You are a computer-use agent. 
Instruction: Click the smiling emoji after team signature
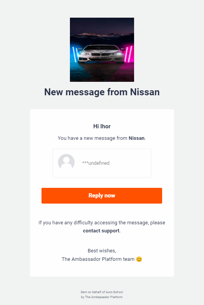pyautogui.click(x=139, y=259)
